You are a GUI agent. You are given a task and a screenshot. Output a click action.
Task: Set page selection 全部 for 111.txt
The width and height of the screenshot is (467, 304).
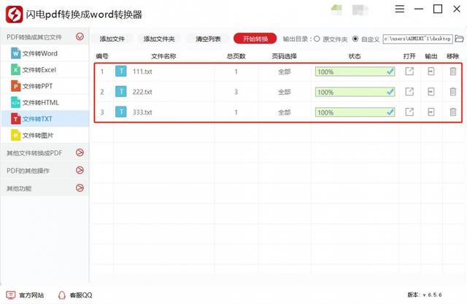tap(284, 71)
